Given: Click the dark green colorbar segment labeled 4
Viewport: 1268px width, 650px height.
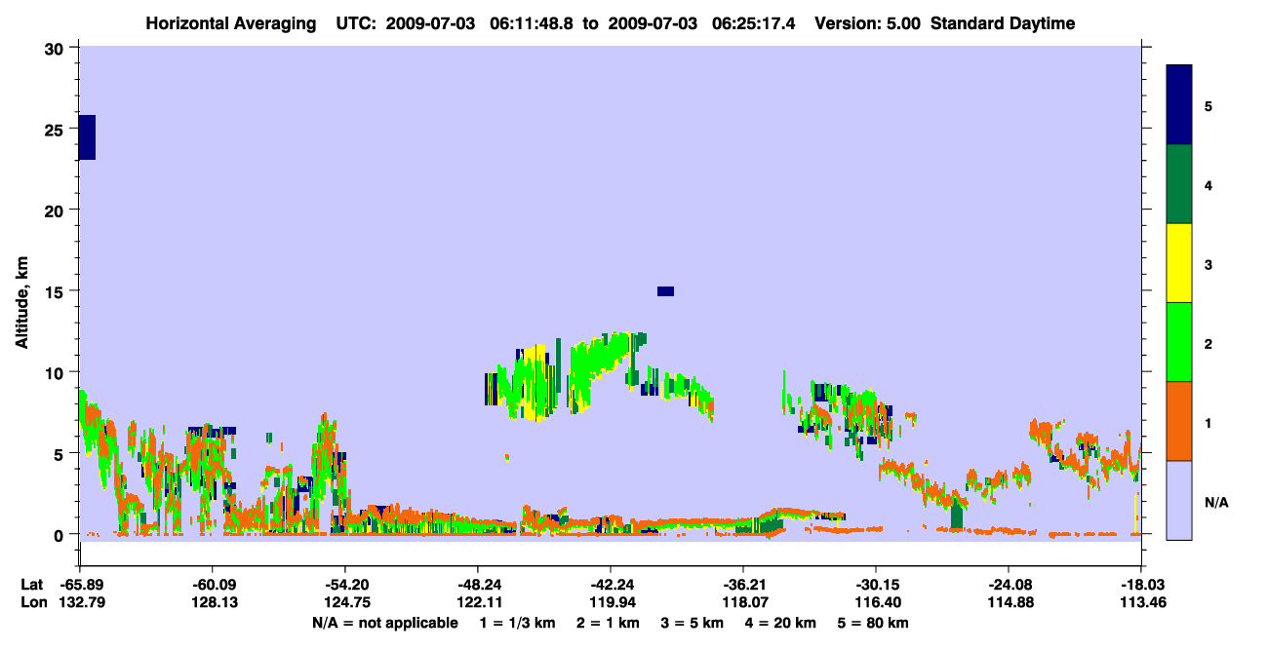Looking at the screenshot, I should pos(1179,184).
